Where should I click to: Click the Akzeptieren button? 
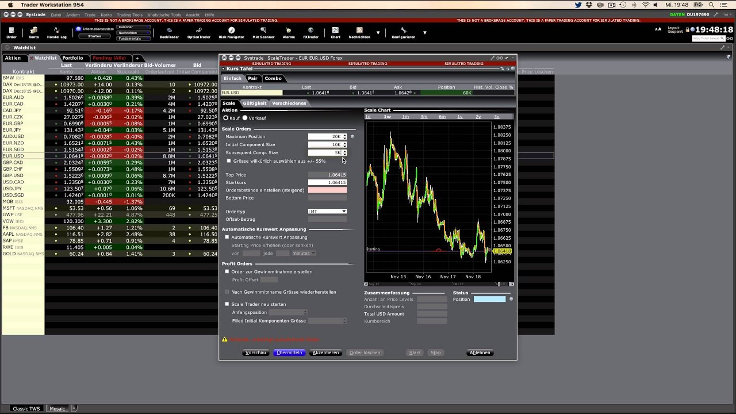pos(325,352)
